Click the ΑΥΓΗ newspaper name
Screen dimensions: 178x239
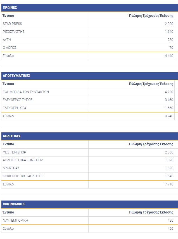(7, 40)
